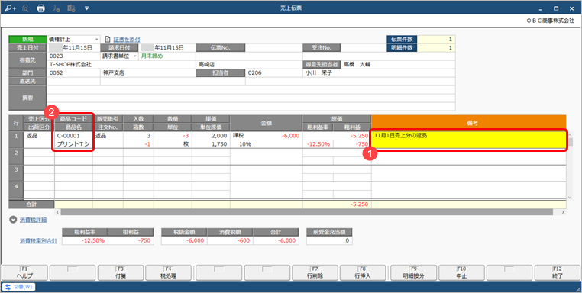Click the 金額 column header
This screenshot has height=293, width=582.
tap(266, 123)
